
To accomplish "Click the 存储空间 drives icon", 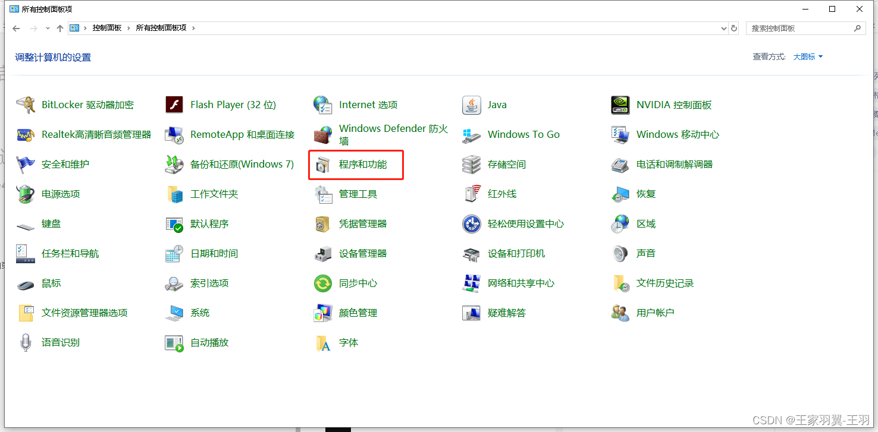I will [472, 165].
